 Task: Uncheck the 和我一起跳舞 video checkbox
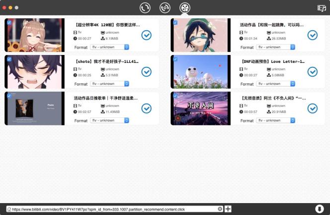[x=175, y=22]
